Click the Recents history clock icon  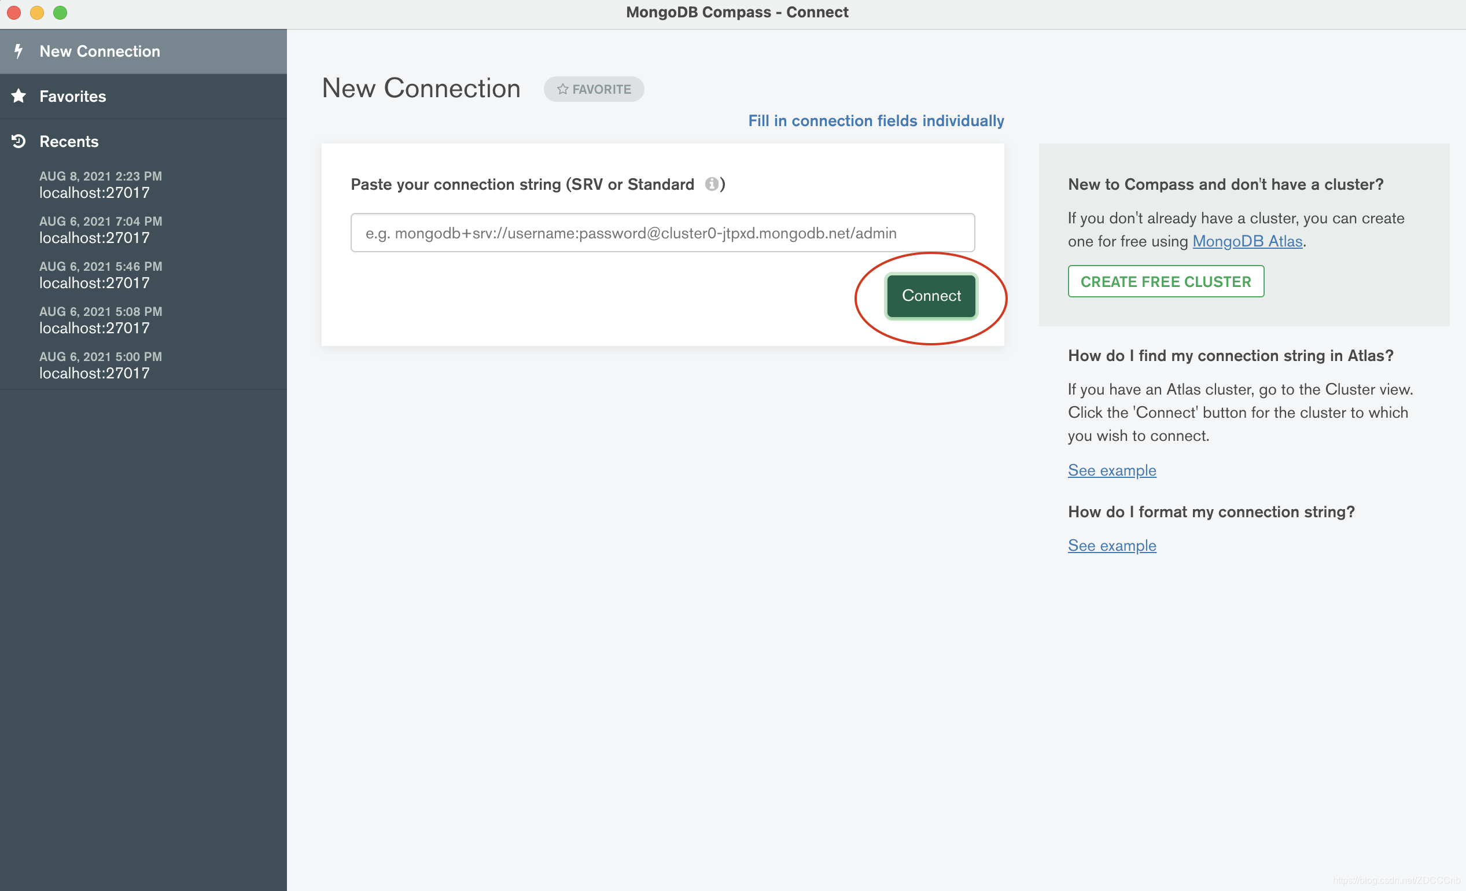pos(19,141)
